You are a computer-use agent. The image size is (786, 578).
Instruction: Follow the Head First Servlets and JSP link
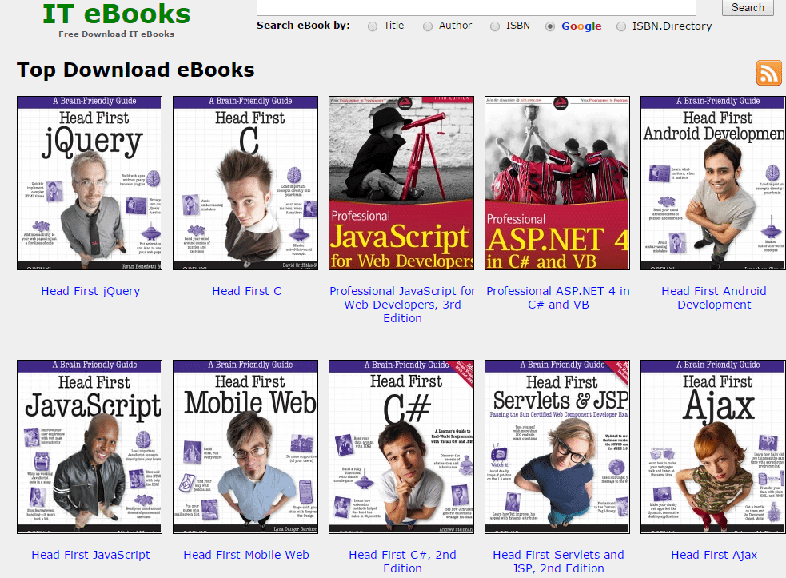click(x=558, y=561)
